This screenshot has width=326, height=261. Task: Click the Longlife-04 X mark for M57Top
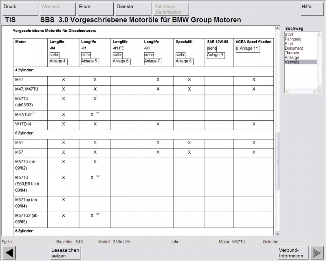[64, 200]
